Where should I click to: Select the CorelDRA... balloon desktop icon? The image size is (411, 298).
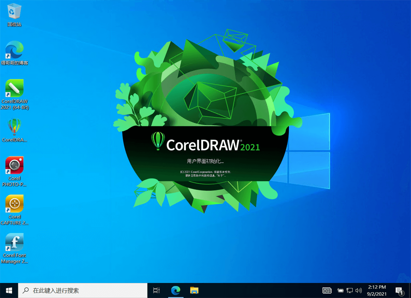click(14, 130)
